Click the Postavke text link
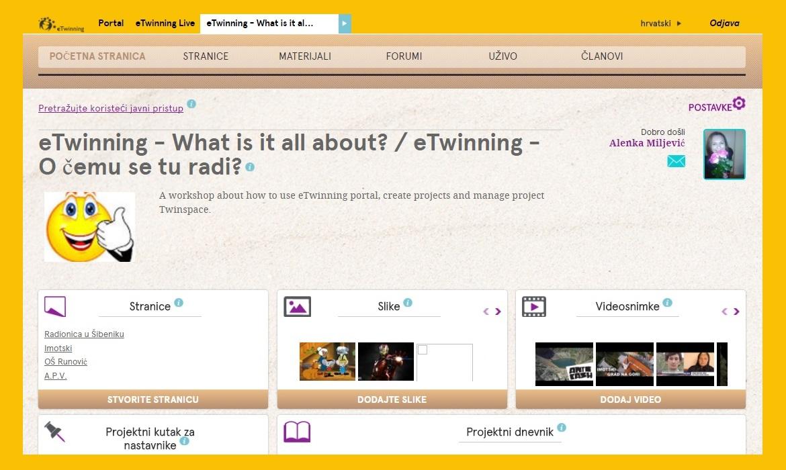786x470 pixels. [x=710, y=107]
